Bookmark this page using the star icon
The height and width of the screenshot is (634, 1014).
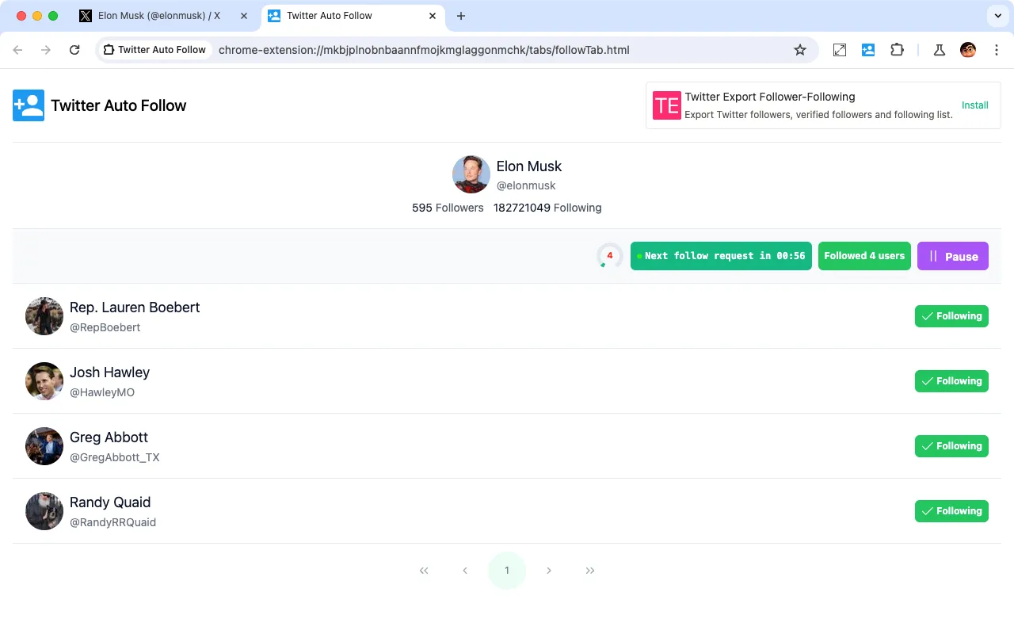[x=799, y=49]
